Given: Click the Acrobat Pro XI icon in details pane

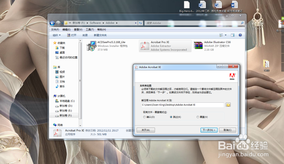Looking at the screenshot, I should [x=57, y=133].
